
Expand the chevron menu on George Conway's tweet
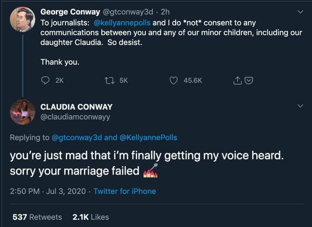pyautogui.click(x=300, y=12)
